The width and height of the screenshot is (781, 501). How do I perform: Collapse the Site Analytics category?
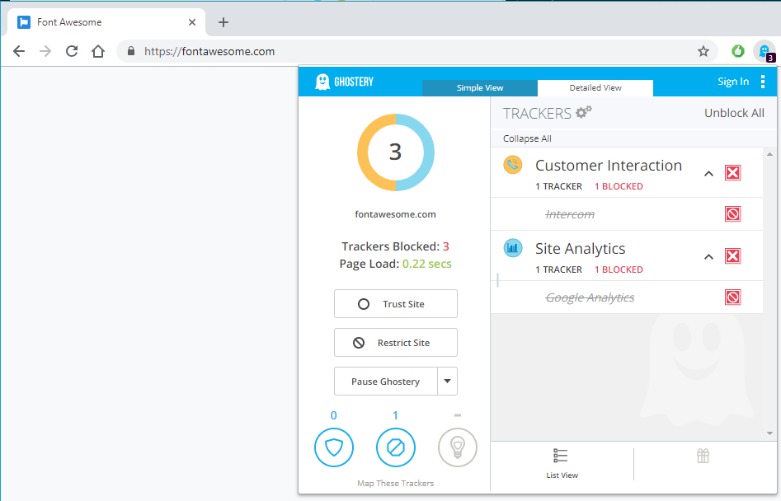click(708, 257)
